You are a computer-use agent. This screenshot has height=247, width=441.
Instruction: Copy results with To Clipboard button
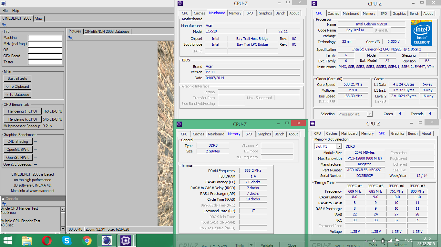click(17, 87)
